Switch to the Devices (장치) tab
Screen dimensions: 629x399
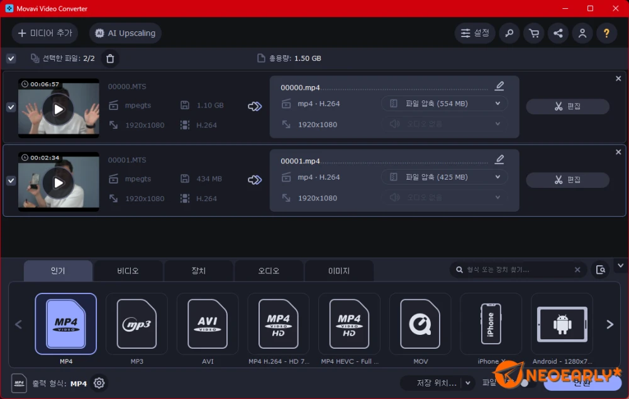tap(199, 271)
